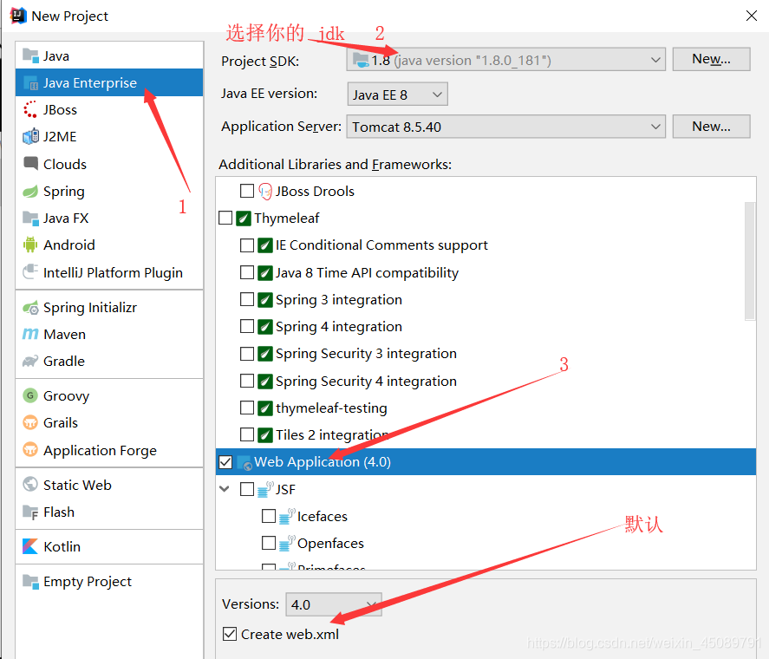Collapse the JSF tree node
Viewport: 769px width, 659px height.
225,489
